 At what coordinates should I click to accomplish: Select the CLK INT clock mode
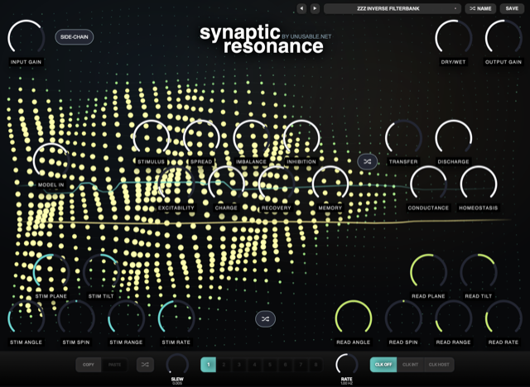tap(411, 365)
